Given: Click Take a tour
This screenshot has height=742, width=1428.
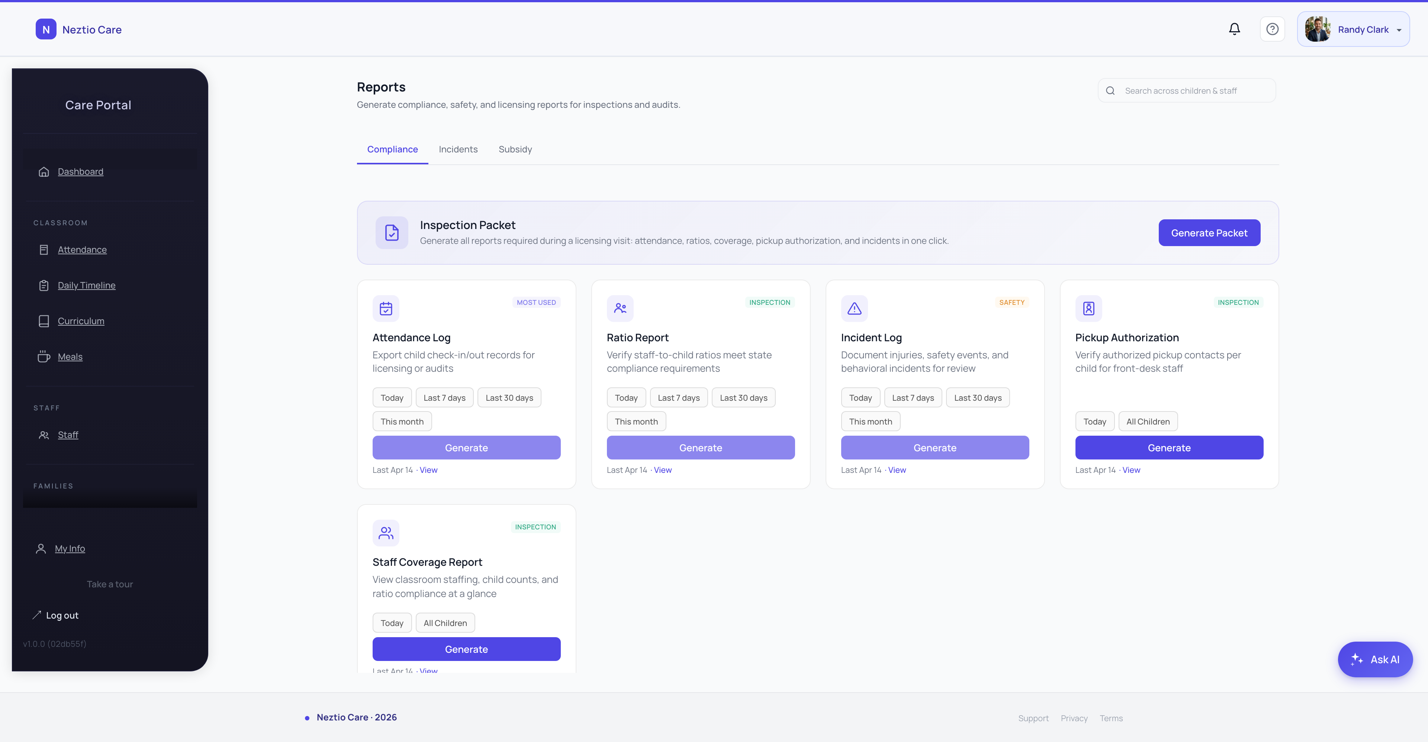Looking at the screenshot, I should tap(110, 584).
